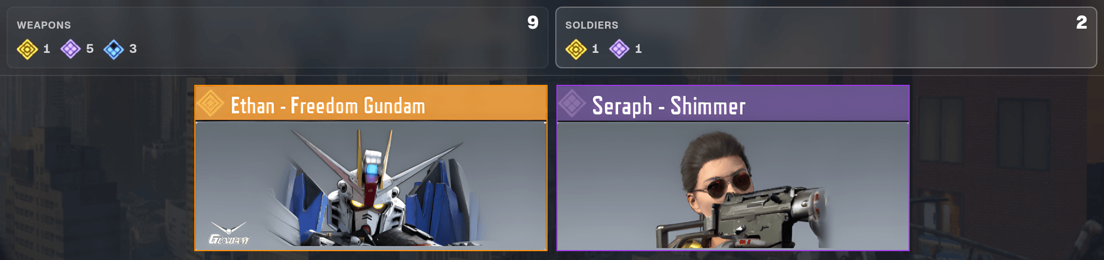The image size is (1104, 260).
Task: Click the blue rare icon under Weapons
Action: (x=114, y=49)
